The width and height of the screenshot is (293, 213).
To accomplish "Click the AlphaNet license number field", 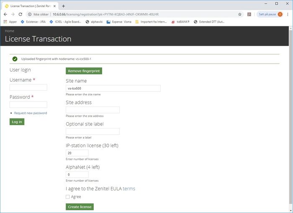I will pos(77,175).
